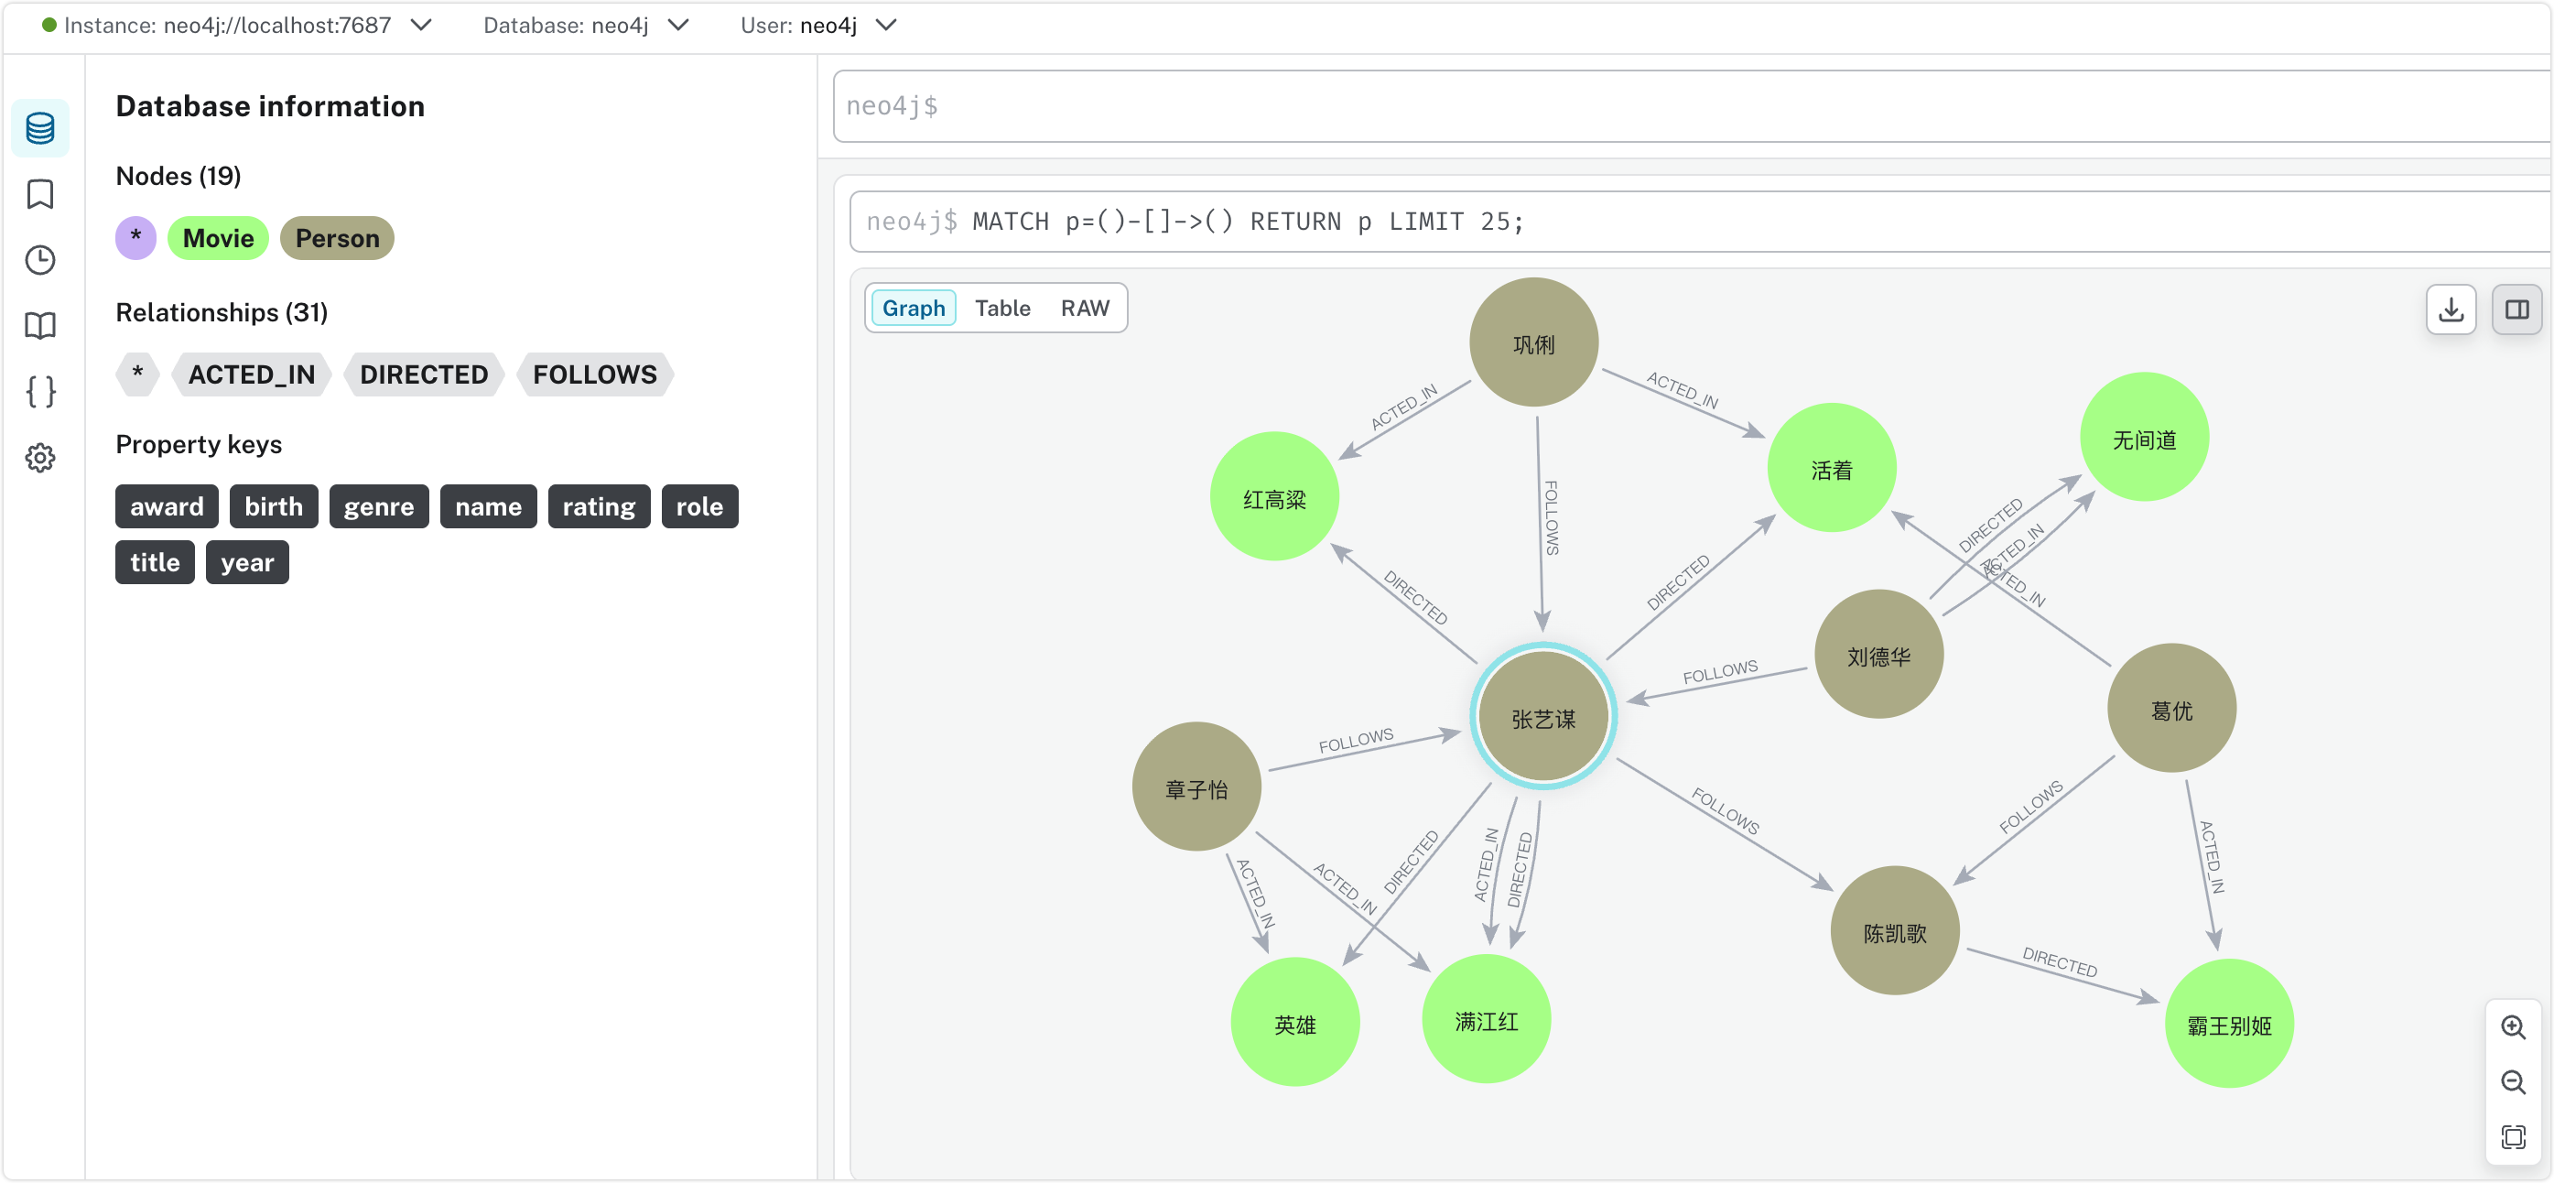Toggle the result side panel icon
This screenshot has height=1183, width=2554.
[2516, 309]
